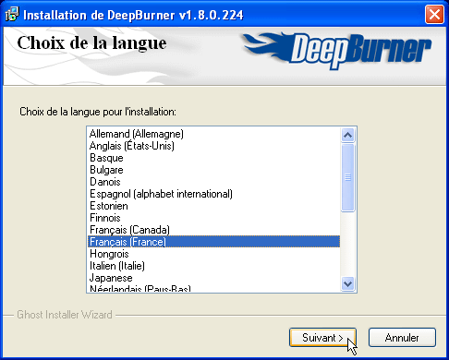Image resolution: width=449 pixels, height=360 pixels.
Task: Close the DeepBurner installer window
Action: pyautogui.click(x=434, y=15)
